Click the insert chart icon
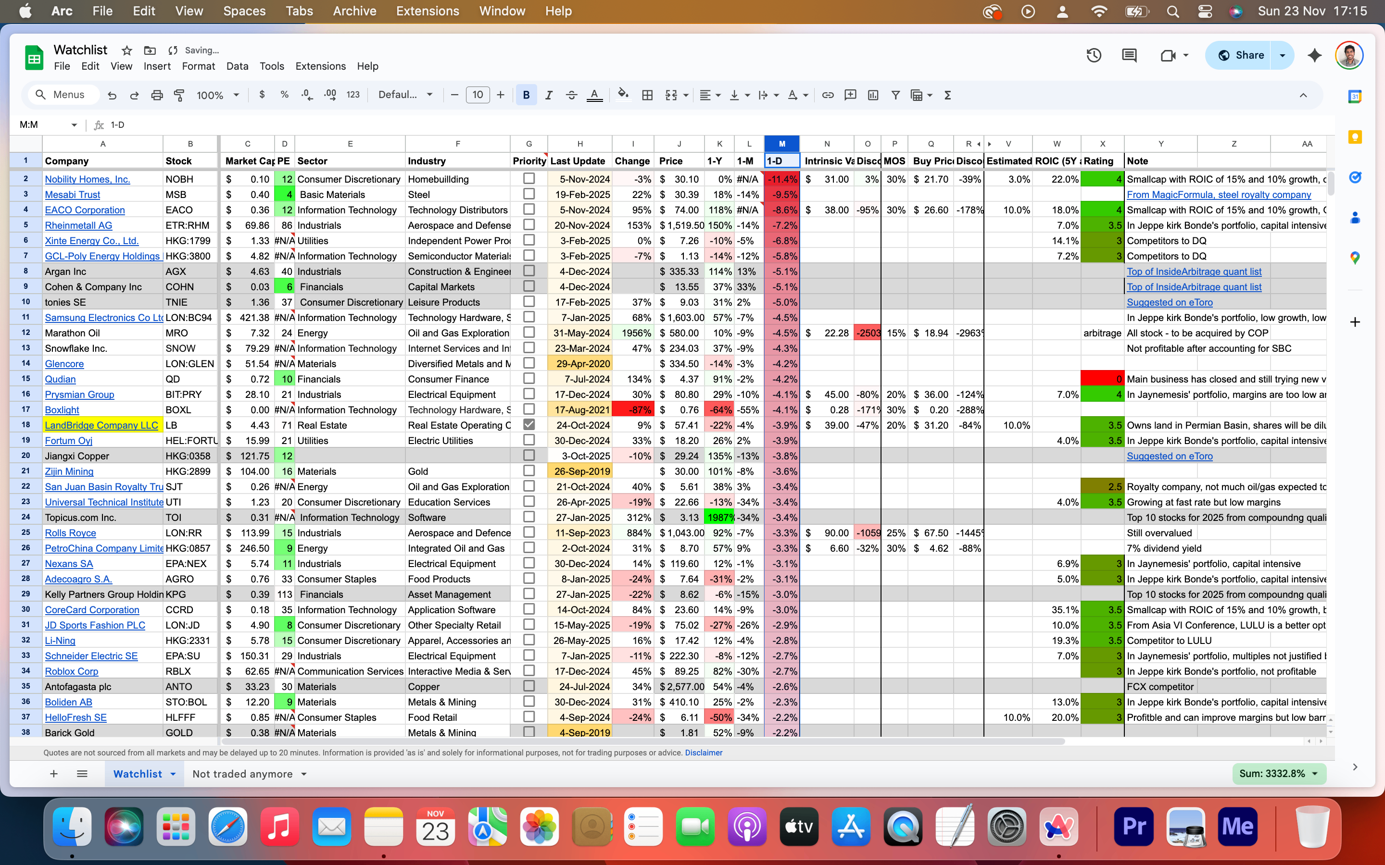This screenshot has height=865, width=1385. (x=873, y=95)
